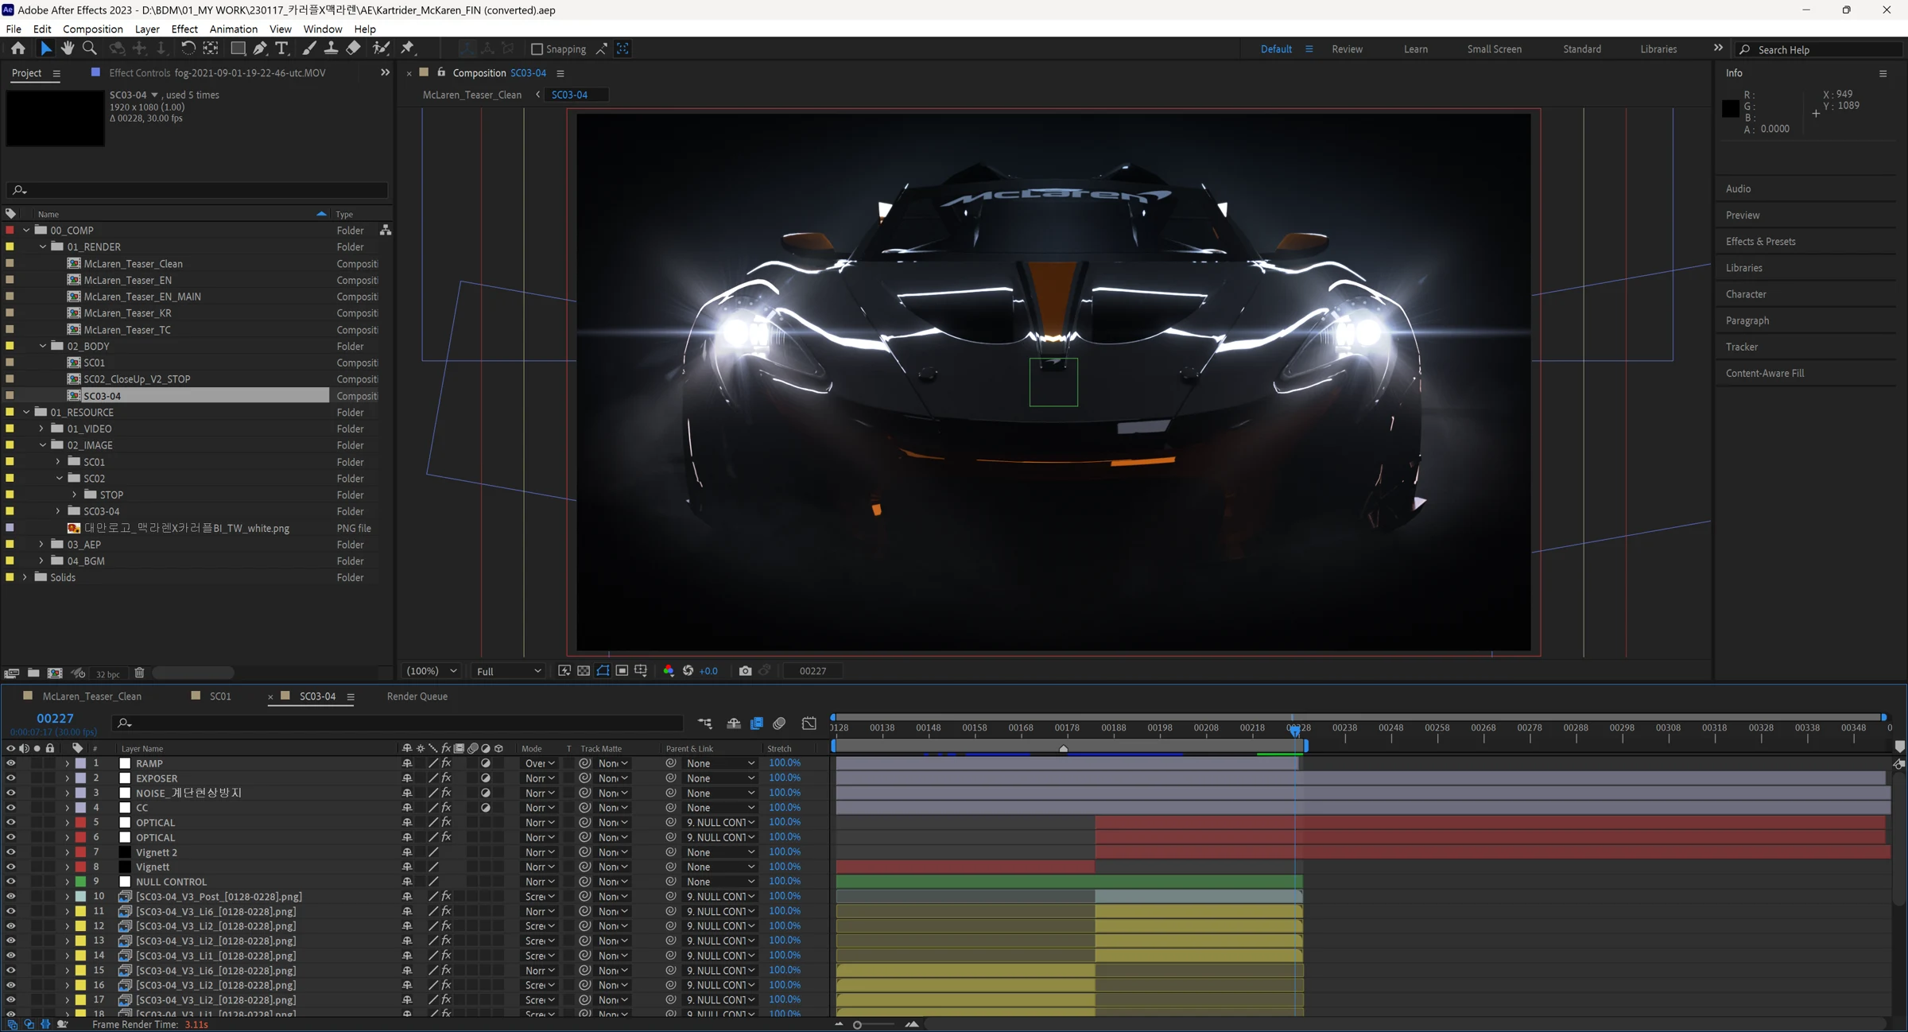This screenshot has height=1032, width=1908.
Task: Select the Pen tool
Action: [x=260, y=48]
